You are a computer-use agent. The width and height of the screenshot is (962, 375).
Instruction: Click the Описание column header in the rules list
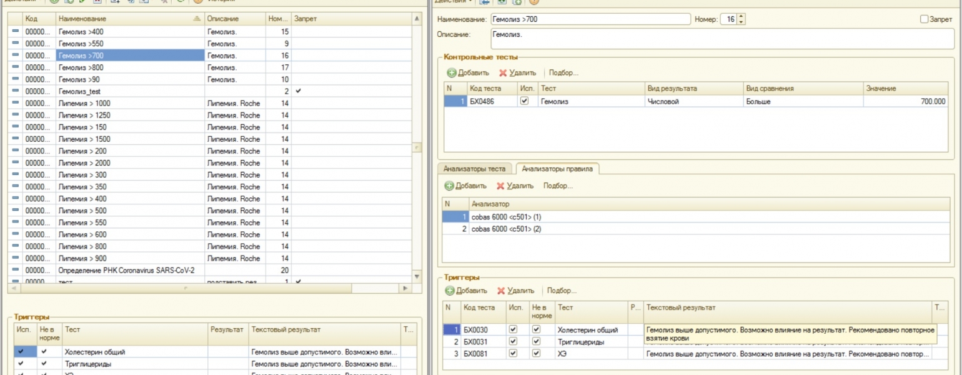pos(235,19)
